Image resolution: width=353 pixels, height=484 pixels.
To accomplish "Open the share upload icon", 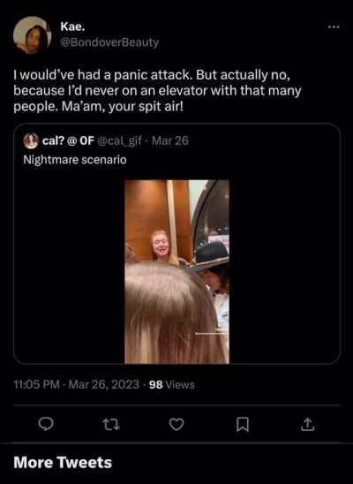I will (307, 424).
